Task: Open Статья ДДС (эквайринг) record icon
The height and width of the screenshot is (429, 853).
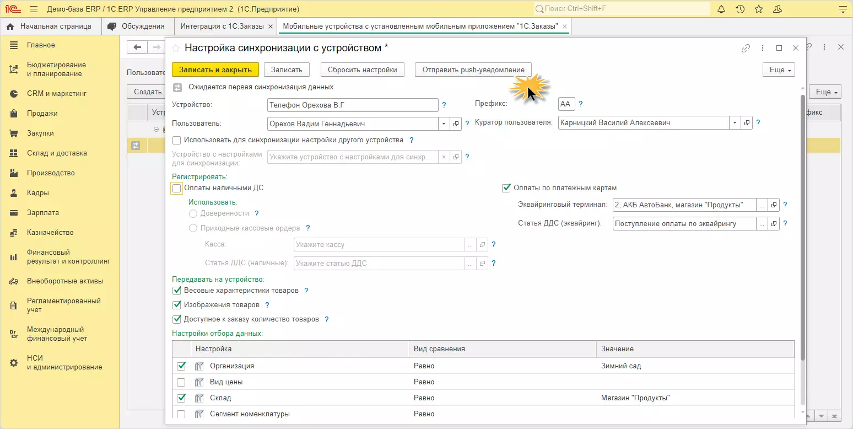Action: click(774, 224)
